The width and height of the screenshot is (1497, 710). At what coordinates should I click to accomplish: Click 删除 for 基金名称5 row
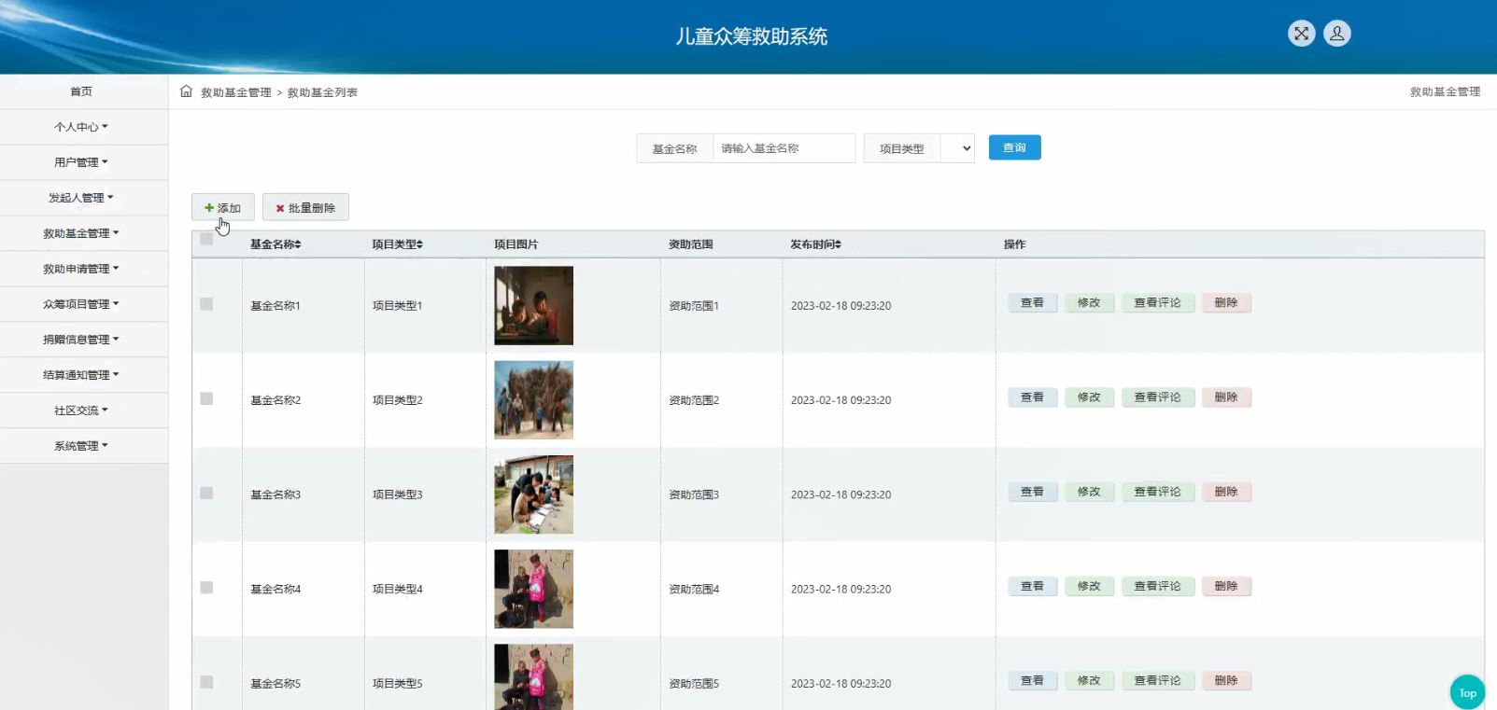(1226, 681)
